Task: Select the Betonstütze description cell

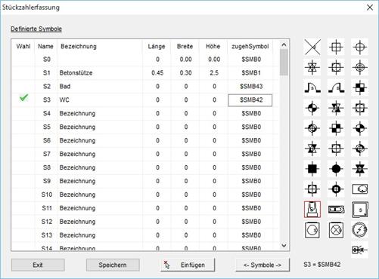Action: (100, 73)
